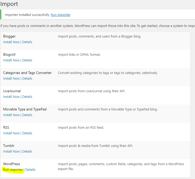Install the Tumblr importer now
The image size is (195, 179).
click(11, 151)
